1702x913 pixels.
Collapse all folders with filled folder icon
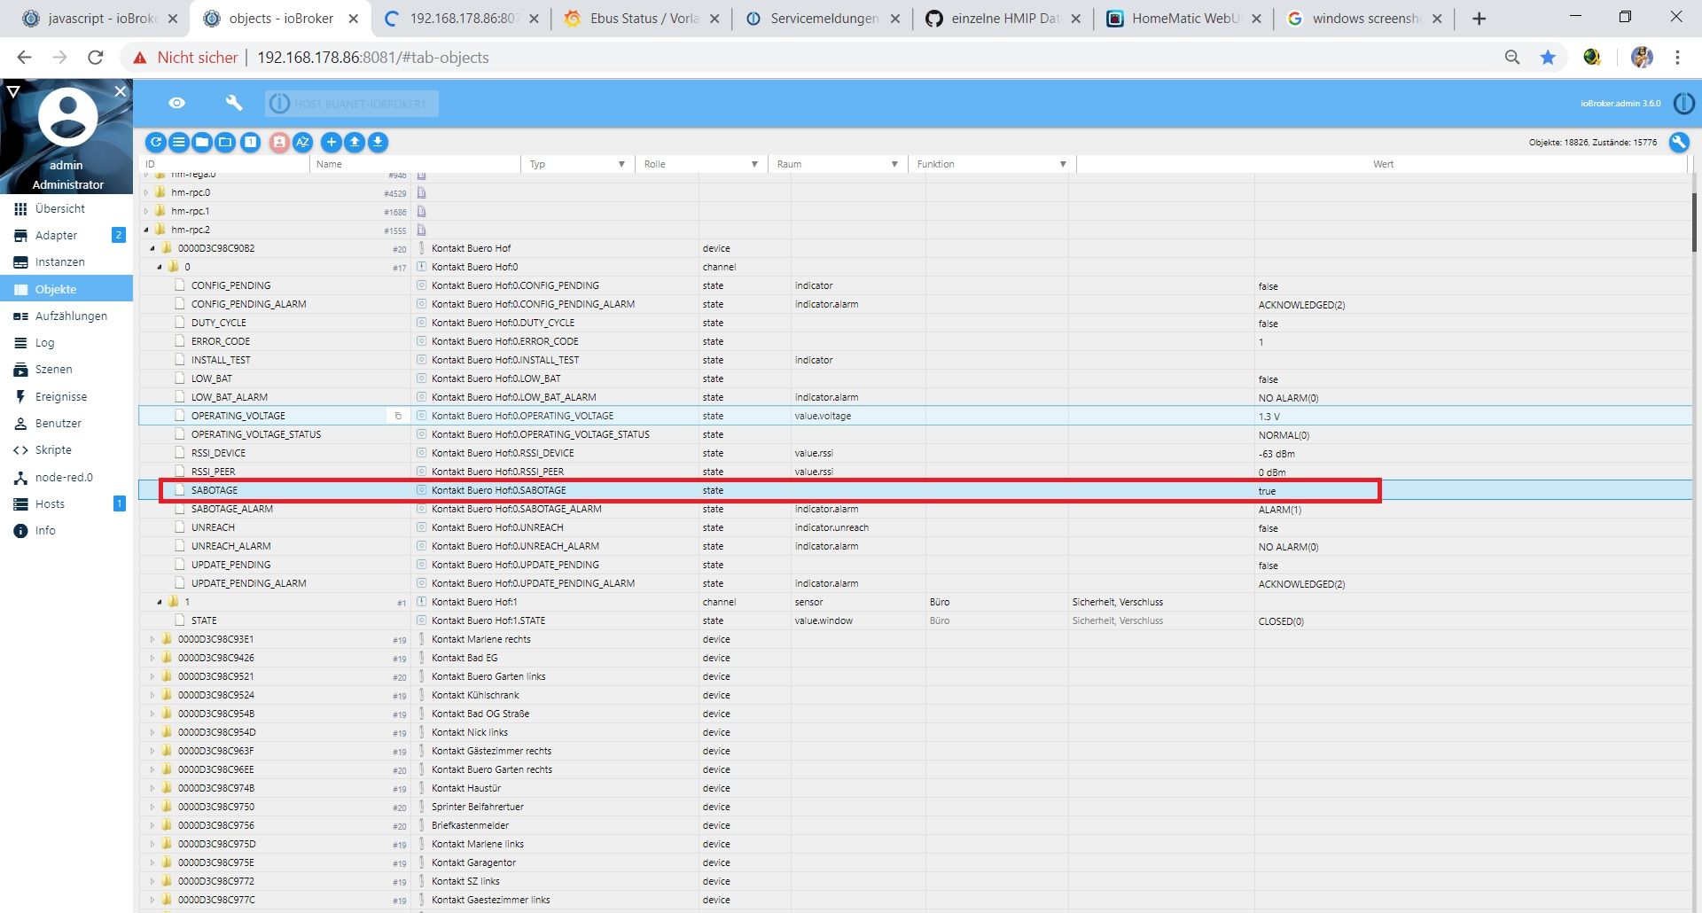pos(202,142)
